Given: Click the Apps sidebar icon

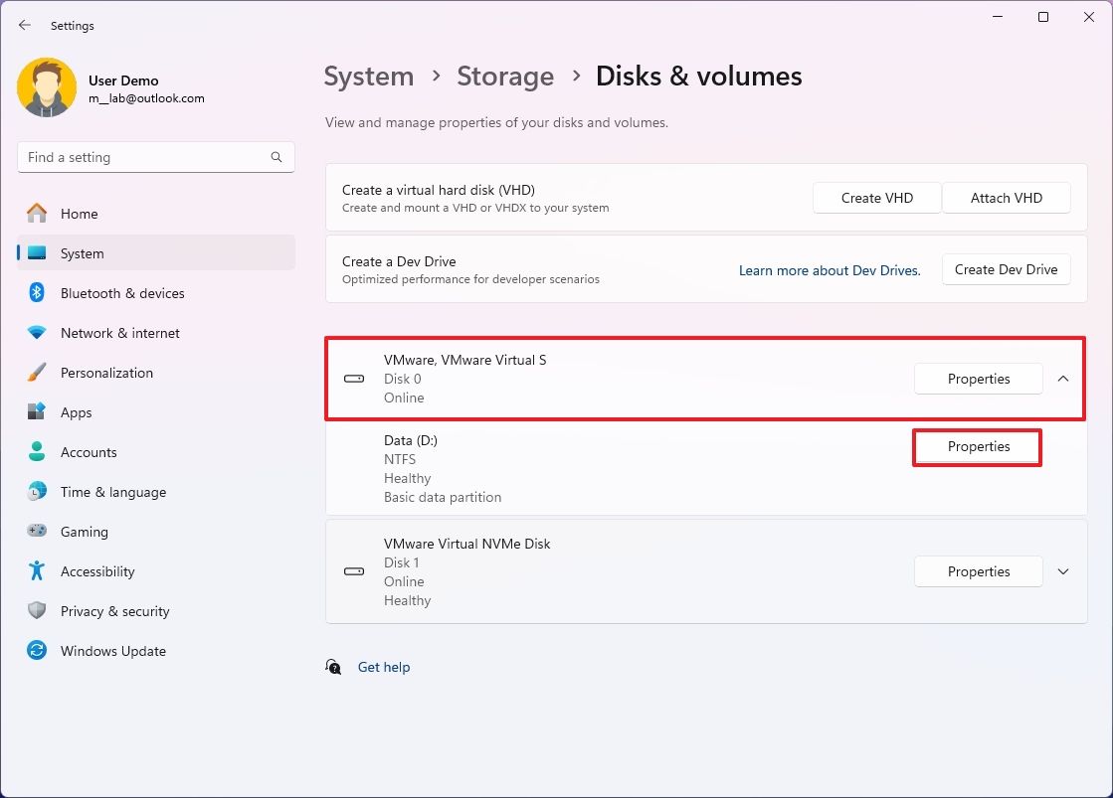Looking at the screenshot, I should pos(37,412).
